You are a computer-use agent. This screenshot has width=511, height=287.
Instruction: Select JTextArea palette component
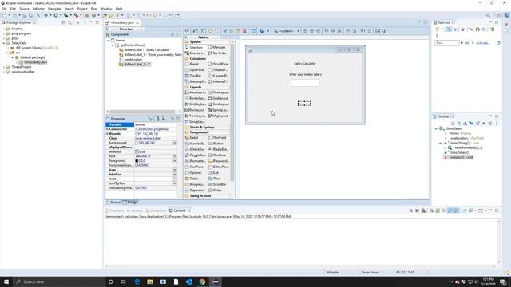[216, 155]
